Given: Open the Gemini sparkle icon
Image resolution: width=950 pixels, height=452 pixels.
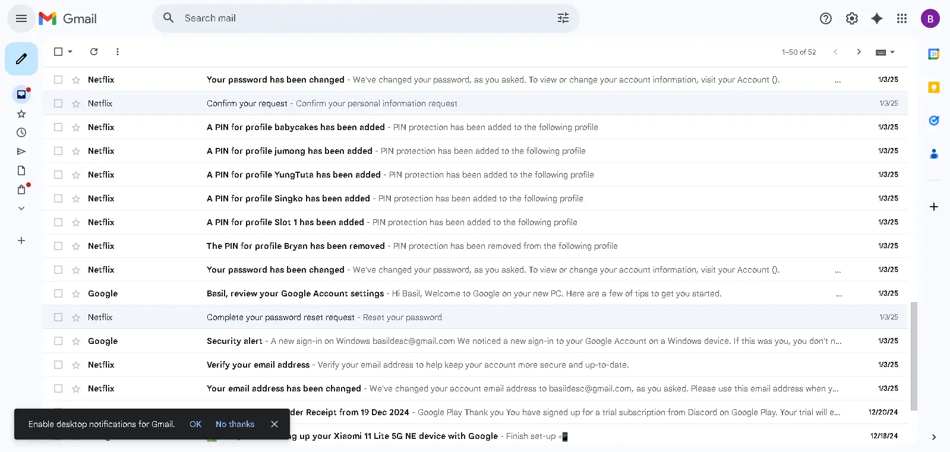Looking at the screenshot, I should point(877,18).
